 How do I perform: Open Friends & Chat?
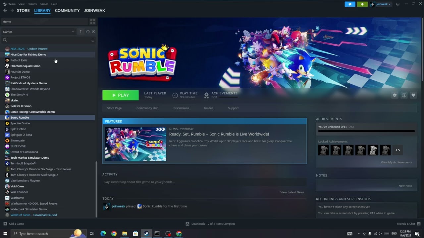click(x=408, y=224)
